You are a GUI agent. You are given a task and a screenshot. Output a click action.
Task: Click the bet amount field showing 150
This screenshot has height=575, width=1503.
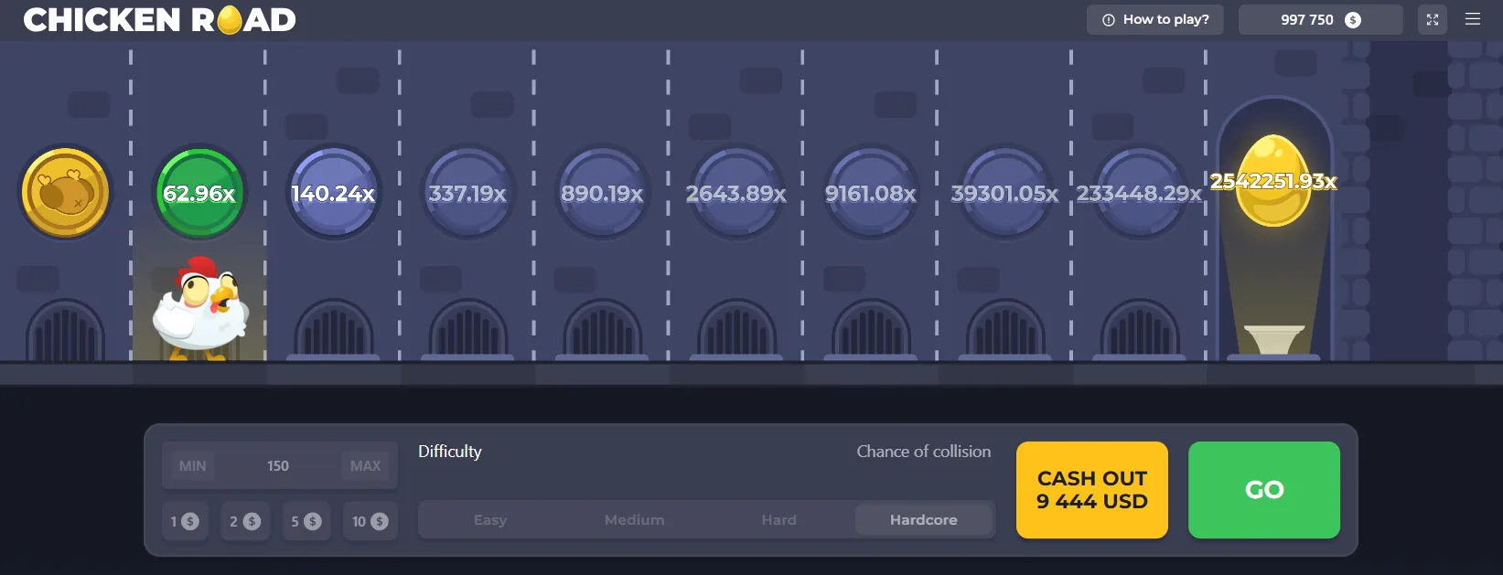(278, 465)
